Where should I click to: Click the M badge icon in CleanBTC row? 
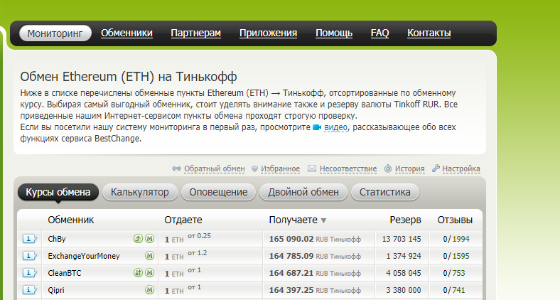(150, 273)
